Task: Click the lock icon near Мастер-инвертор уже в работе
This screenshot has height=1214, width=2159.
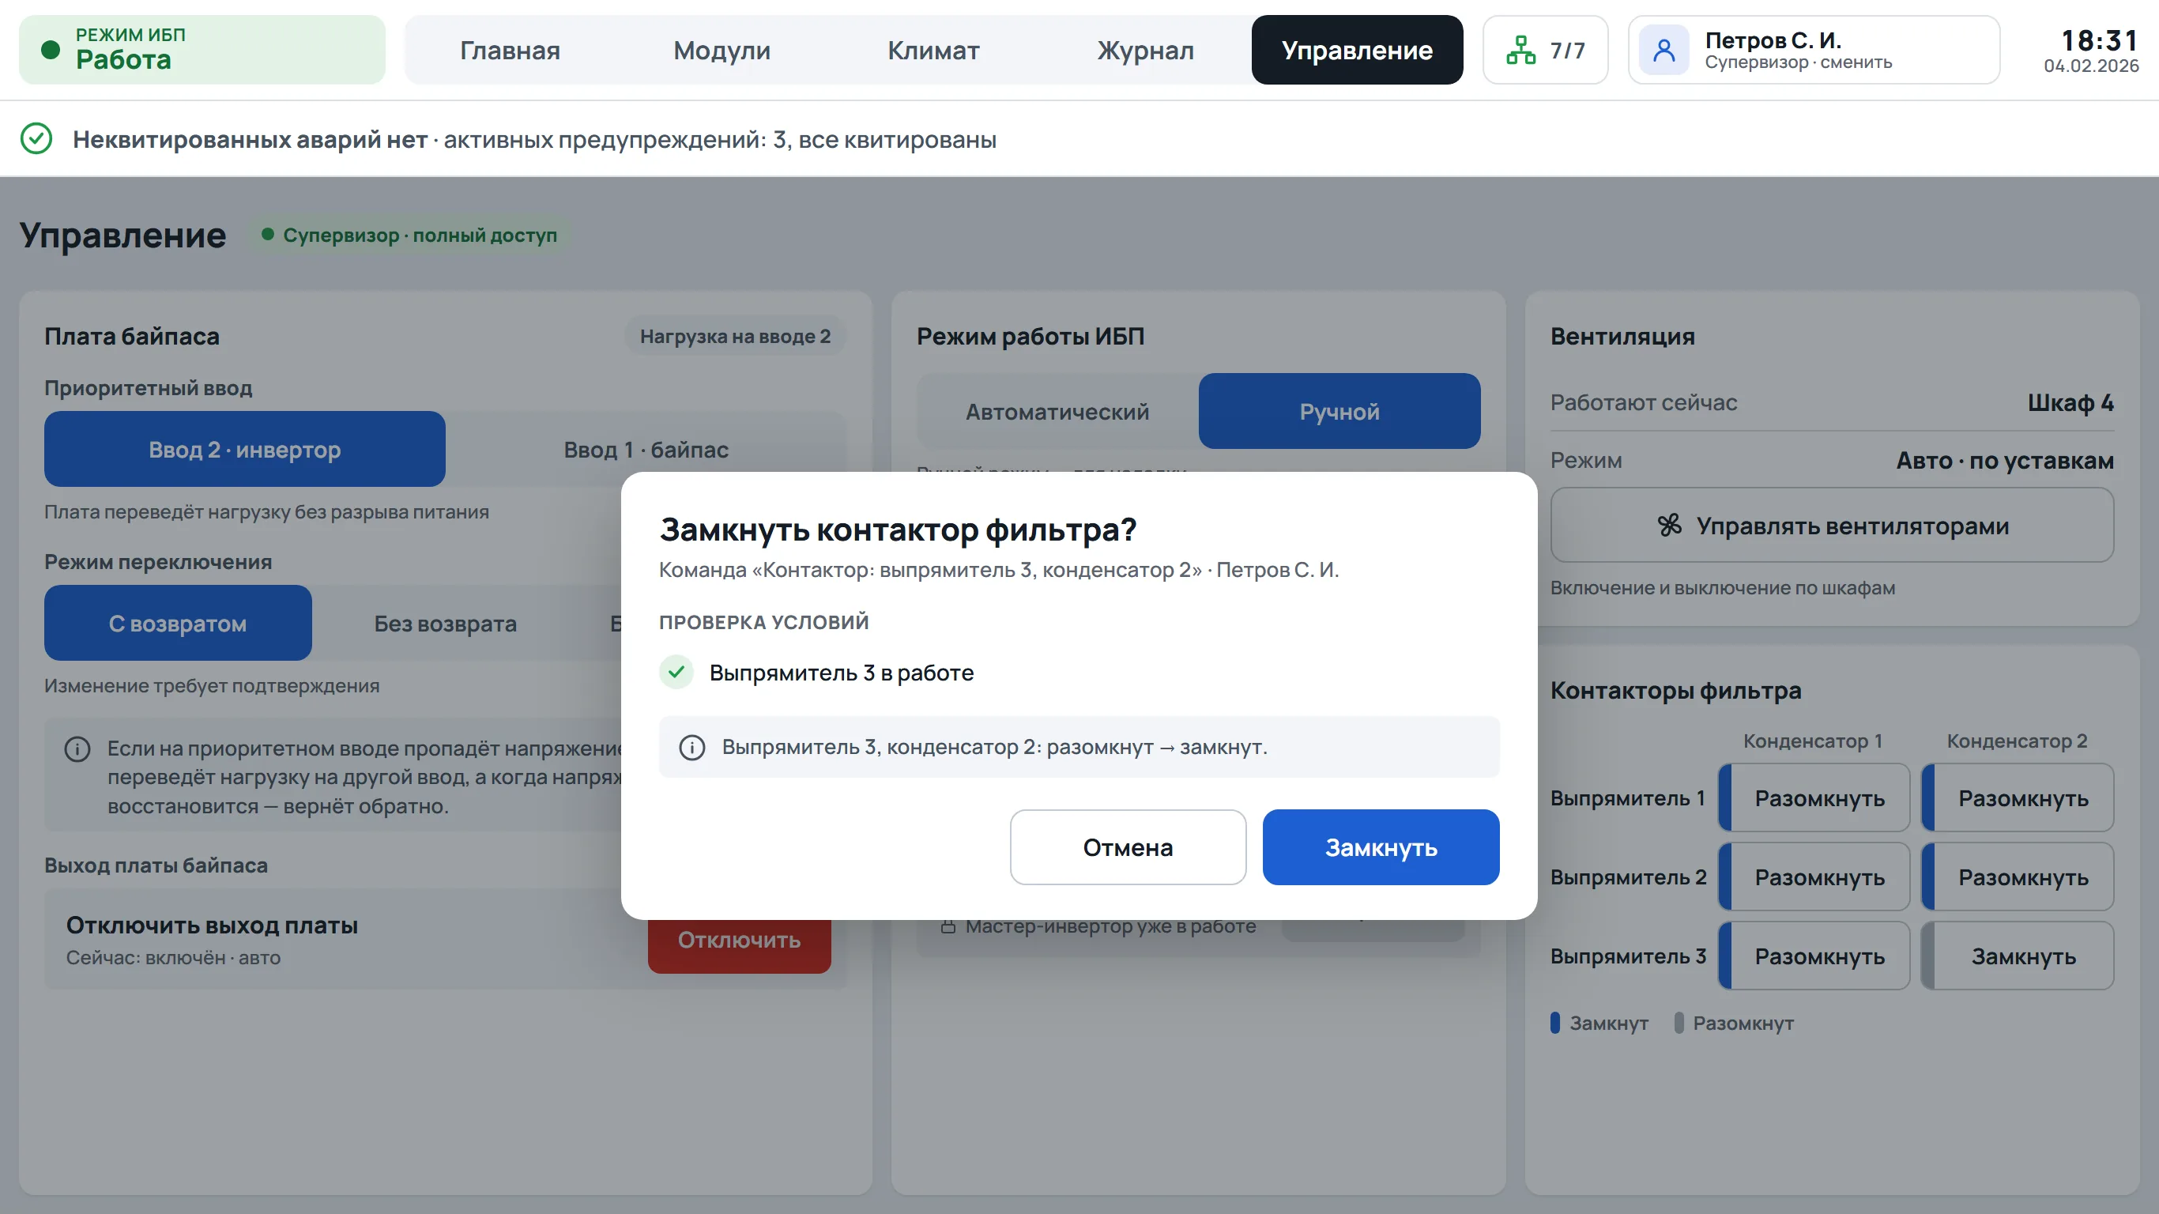Action: coord(948,926)
